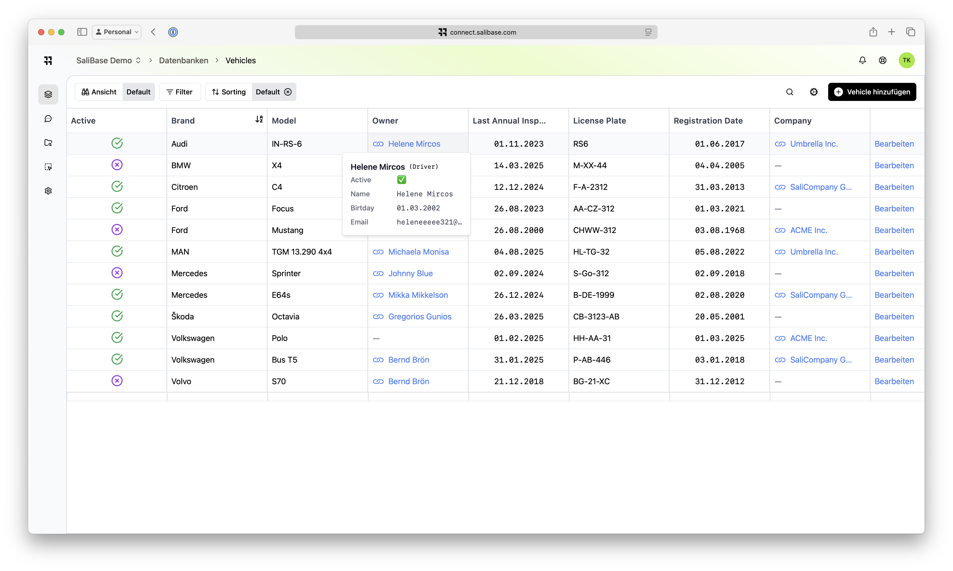This screenshot has height=571, width=953.
Task: Open the SaliBase logo home icon
Action: 48,61
